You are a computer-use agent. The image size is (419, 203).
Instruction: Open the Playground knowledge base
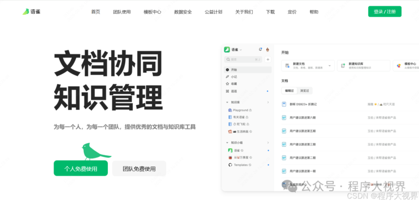239,110
